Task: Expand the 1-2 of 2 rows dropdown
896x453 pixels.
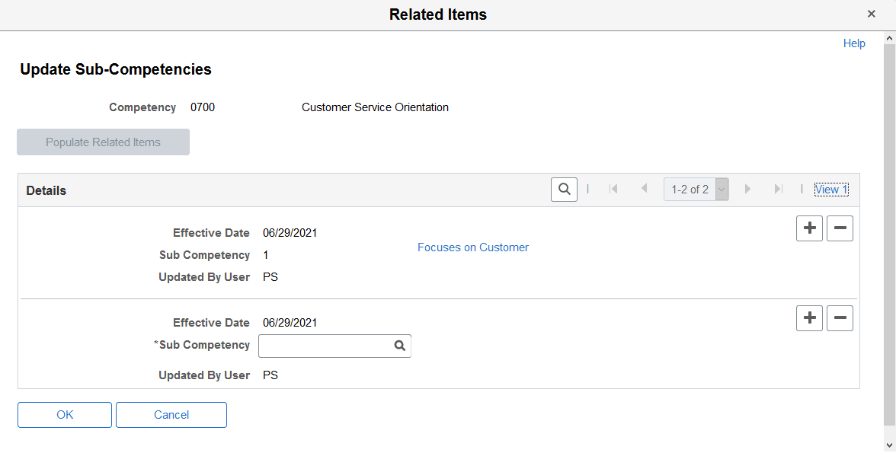Action: coord(722,190)
